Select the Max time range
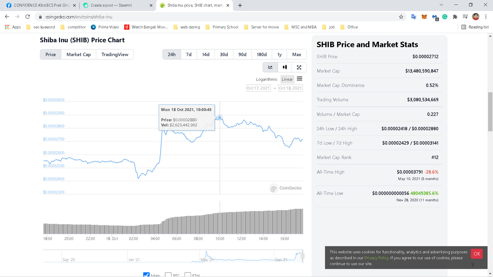Viewport: 493px width, 277px height. pyautogui.click(x=297, y=54)
